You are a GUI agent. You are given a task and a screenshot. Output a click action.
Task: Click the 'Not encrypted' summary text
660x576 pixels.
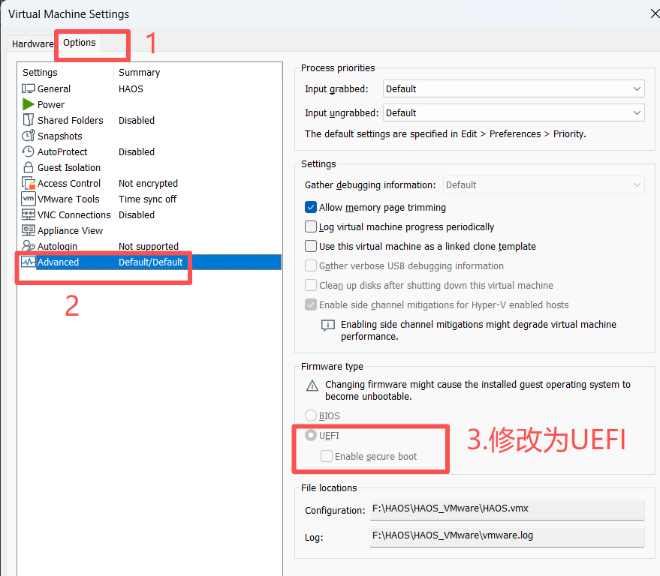[148, 183]
